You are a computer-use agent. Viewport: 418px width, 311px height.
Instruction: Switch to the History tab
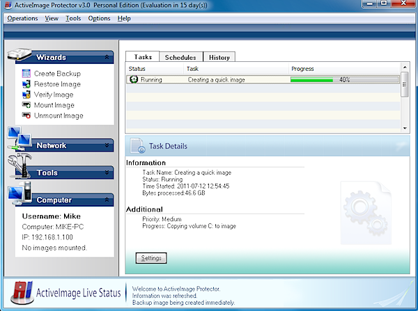(x=219, y=57)
